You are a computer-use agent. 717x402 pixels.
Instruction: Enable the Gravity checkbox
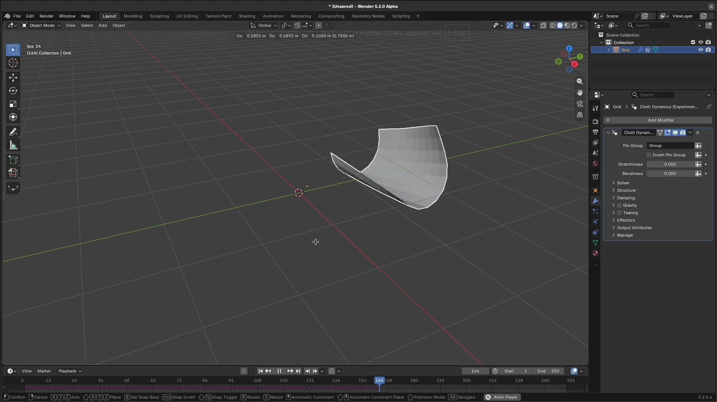(x=619, y=205)
